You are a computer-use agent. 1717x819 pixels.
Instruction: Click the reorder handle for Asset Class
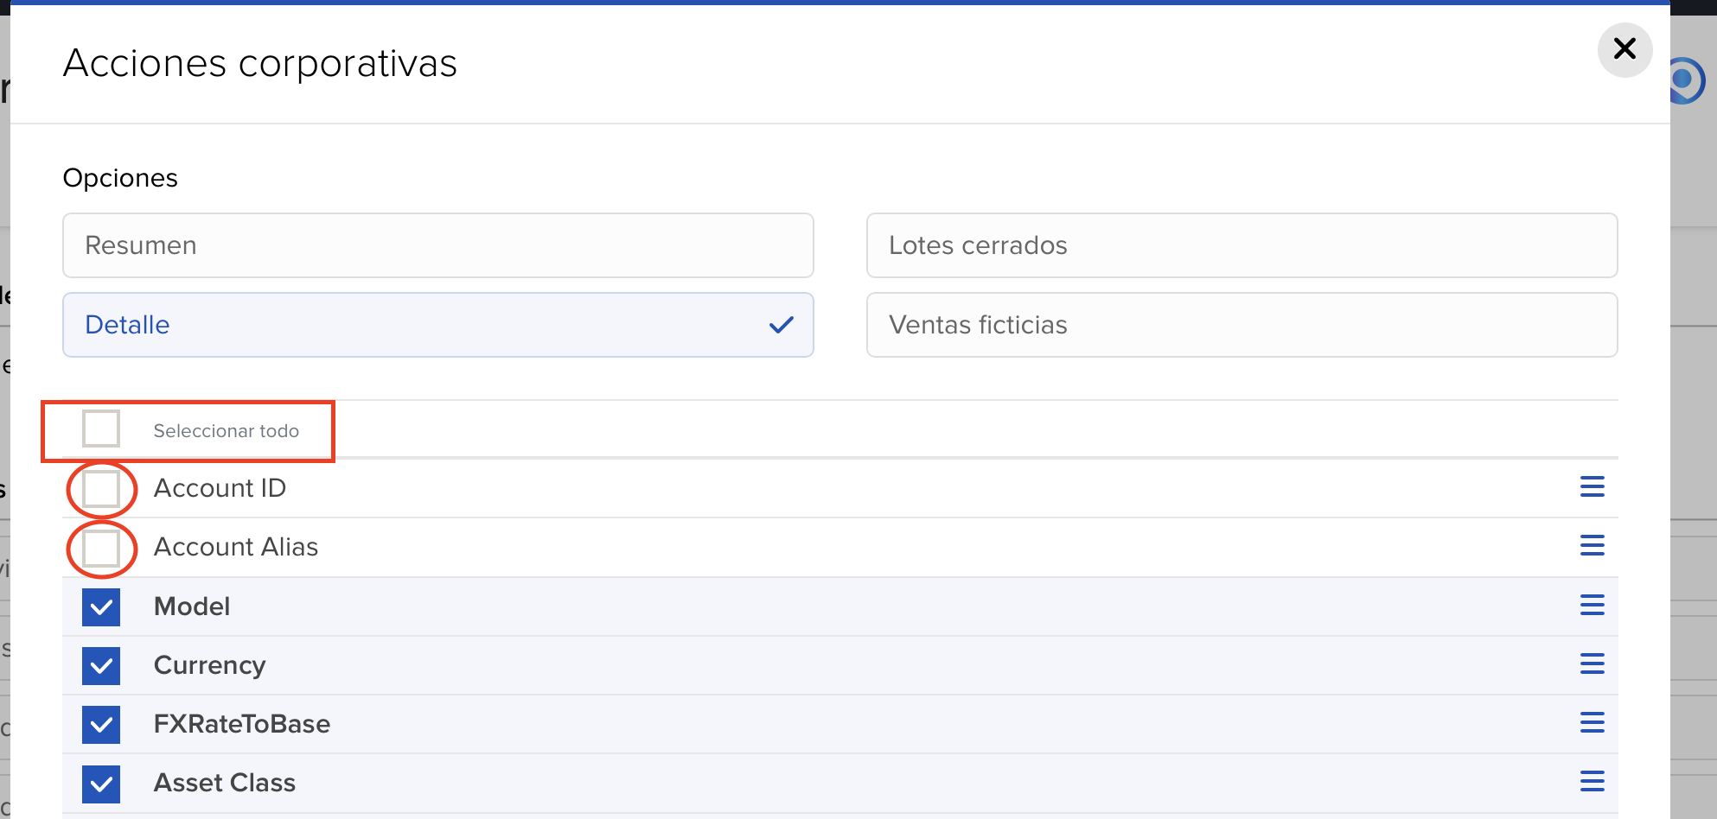click(1592, 782)
